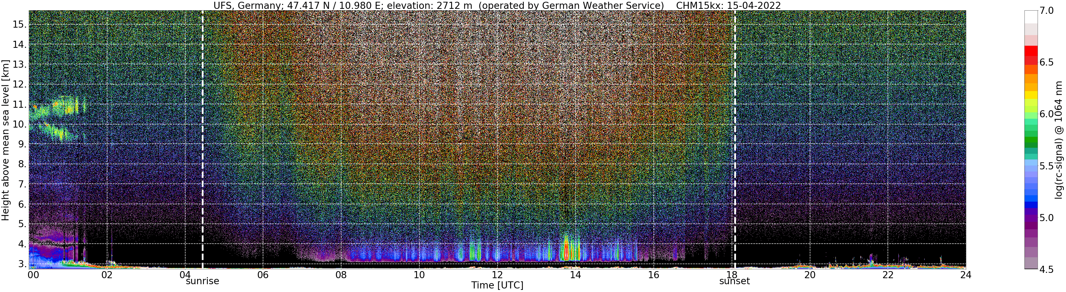
Task: Click the height axis tick '15.'
Action: [20, 24]
